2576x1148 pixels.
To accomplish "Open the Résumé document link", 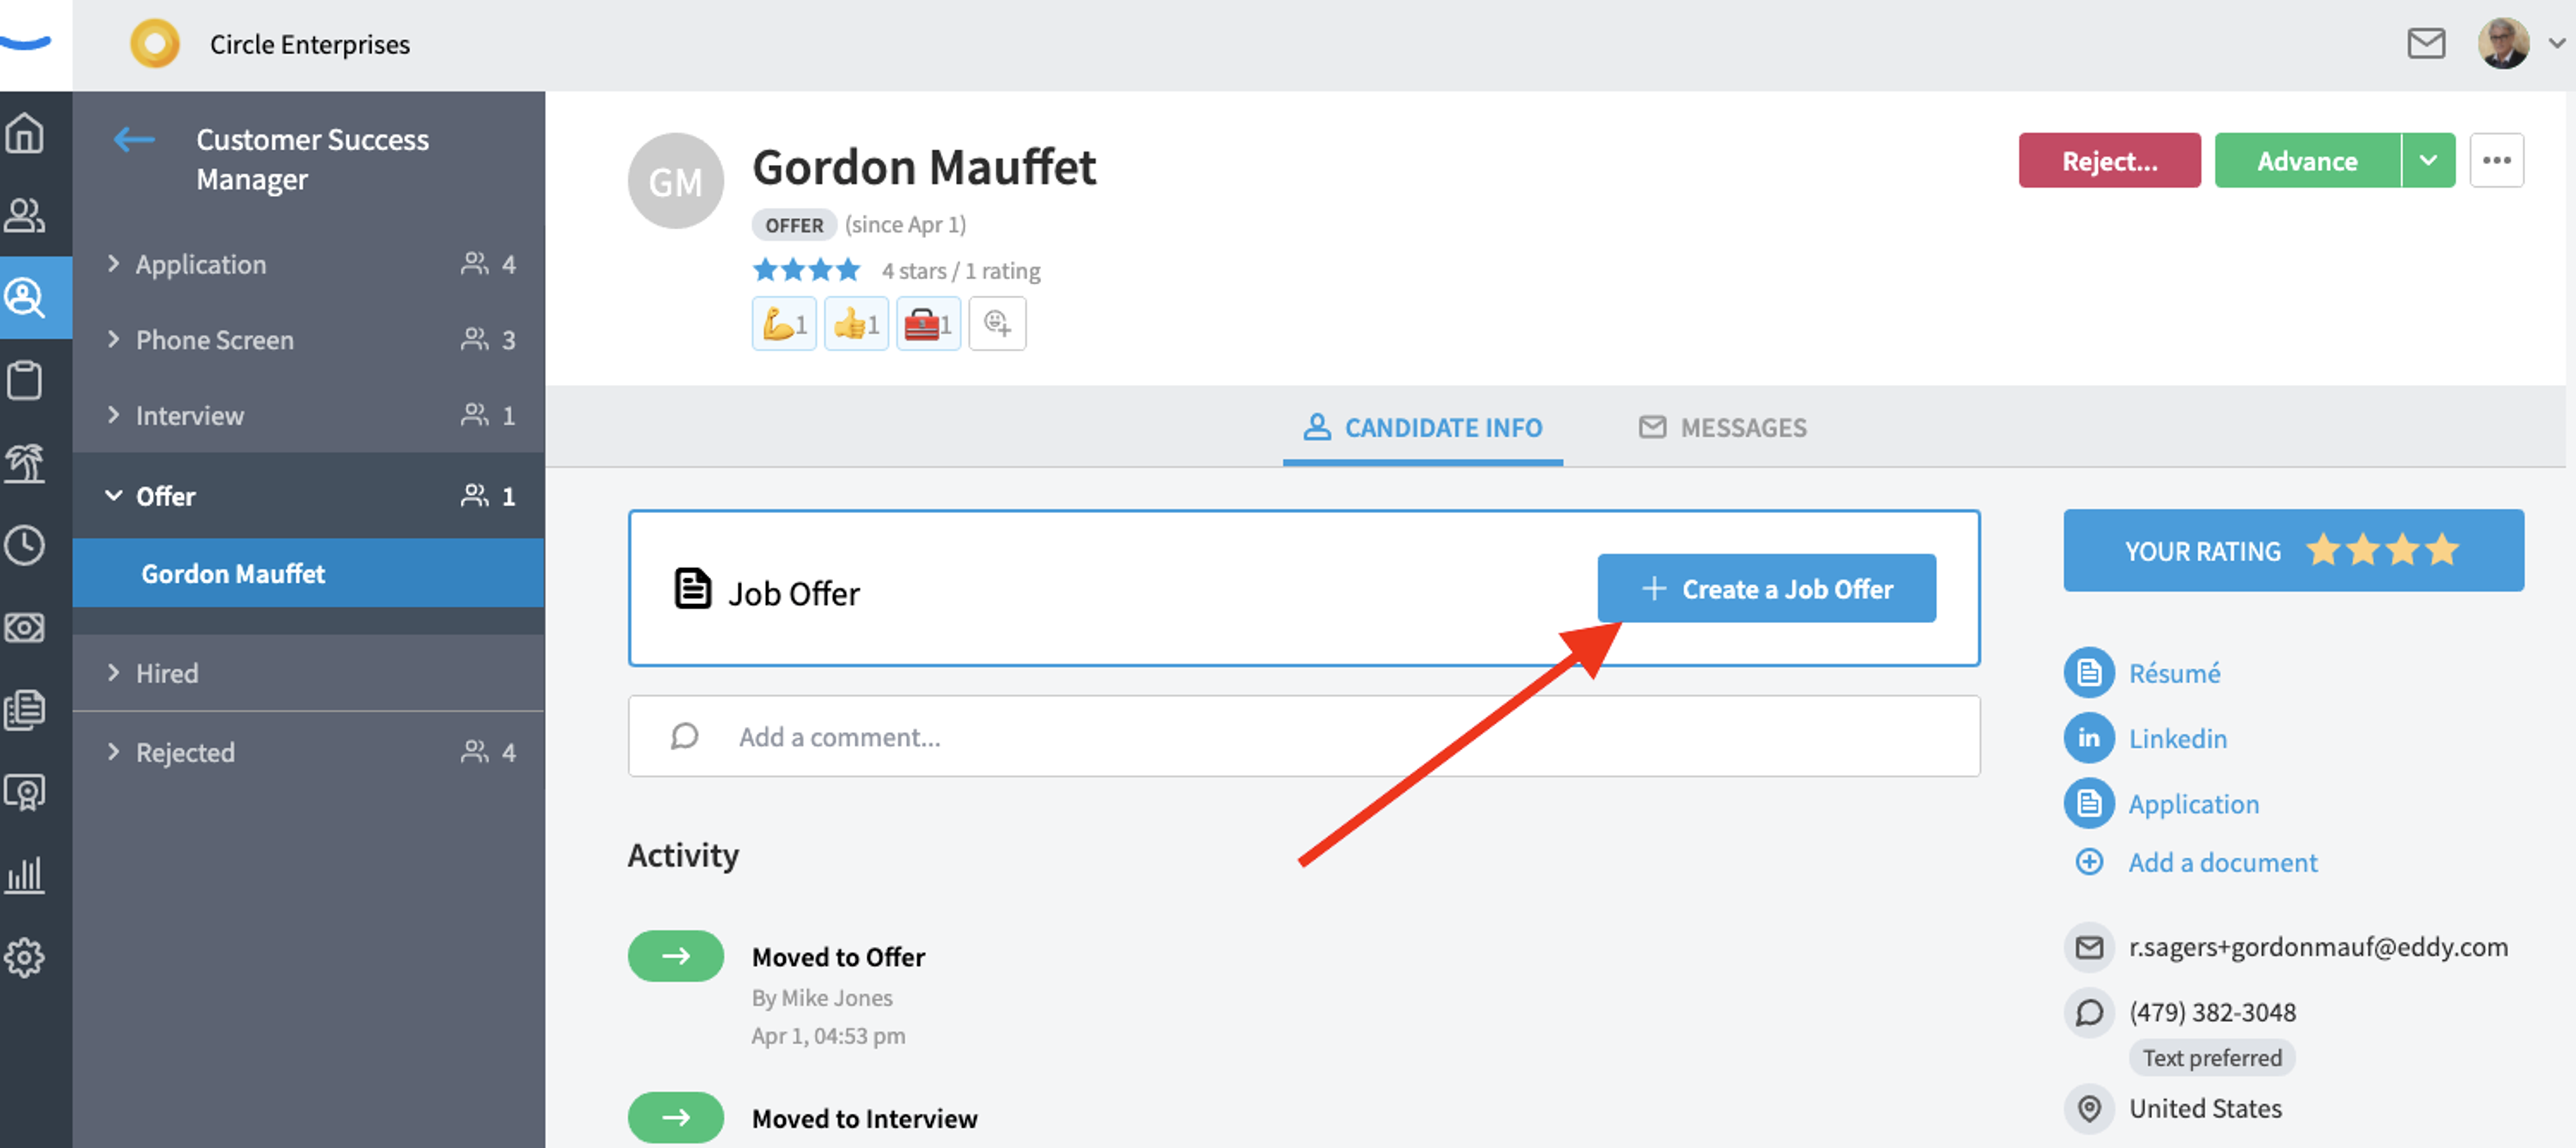I will pyautogui.click(x=2173, y=673).
